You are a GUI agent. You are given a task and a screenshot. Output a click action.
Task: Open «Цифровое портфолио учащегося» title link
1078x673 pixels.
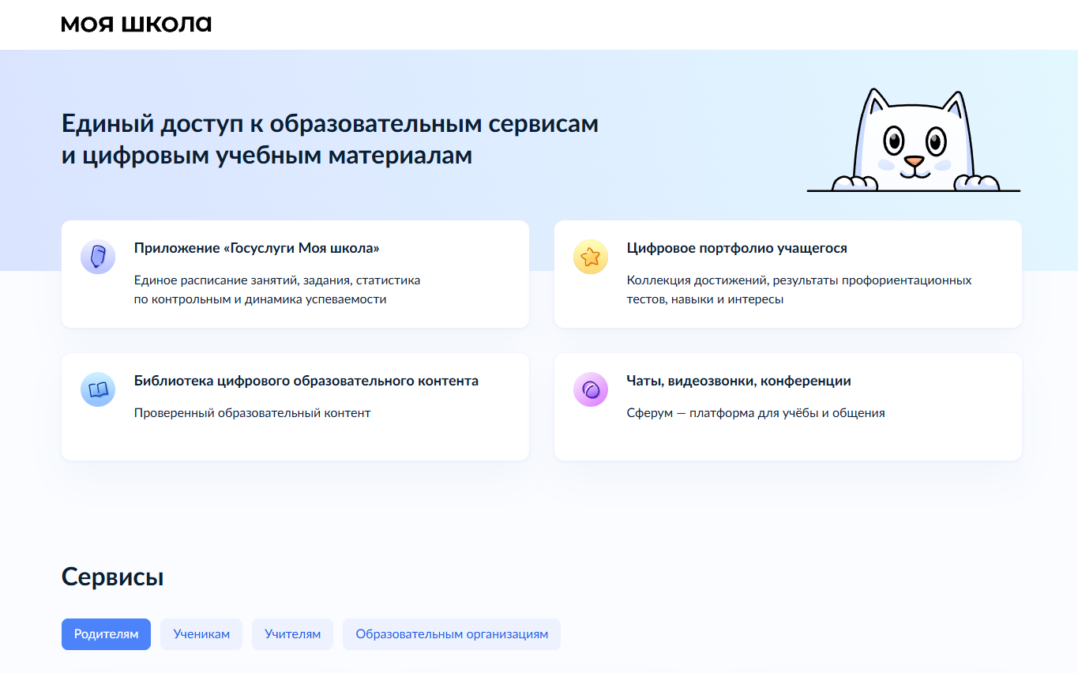pyautogui.click(x=737, y=248)
